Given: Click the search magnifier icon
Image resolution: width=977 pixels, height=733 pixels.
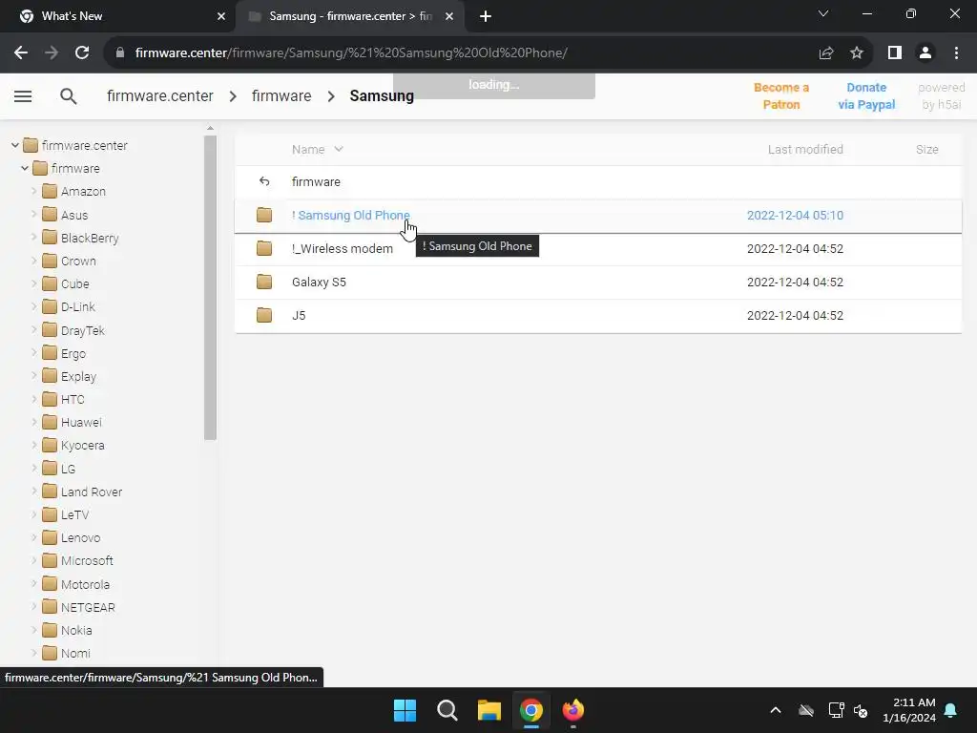Looking at the screenshot, I should click(x=69, y=96).
